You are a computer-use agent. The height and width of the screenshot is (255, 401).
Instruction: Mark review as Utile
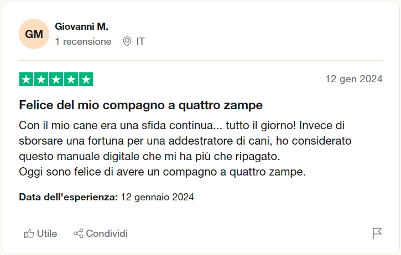point(40,233)
